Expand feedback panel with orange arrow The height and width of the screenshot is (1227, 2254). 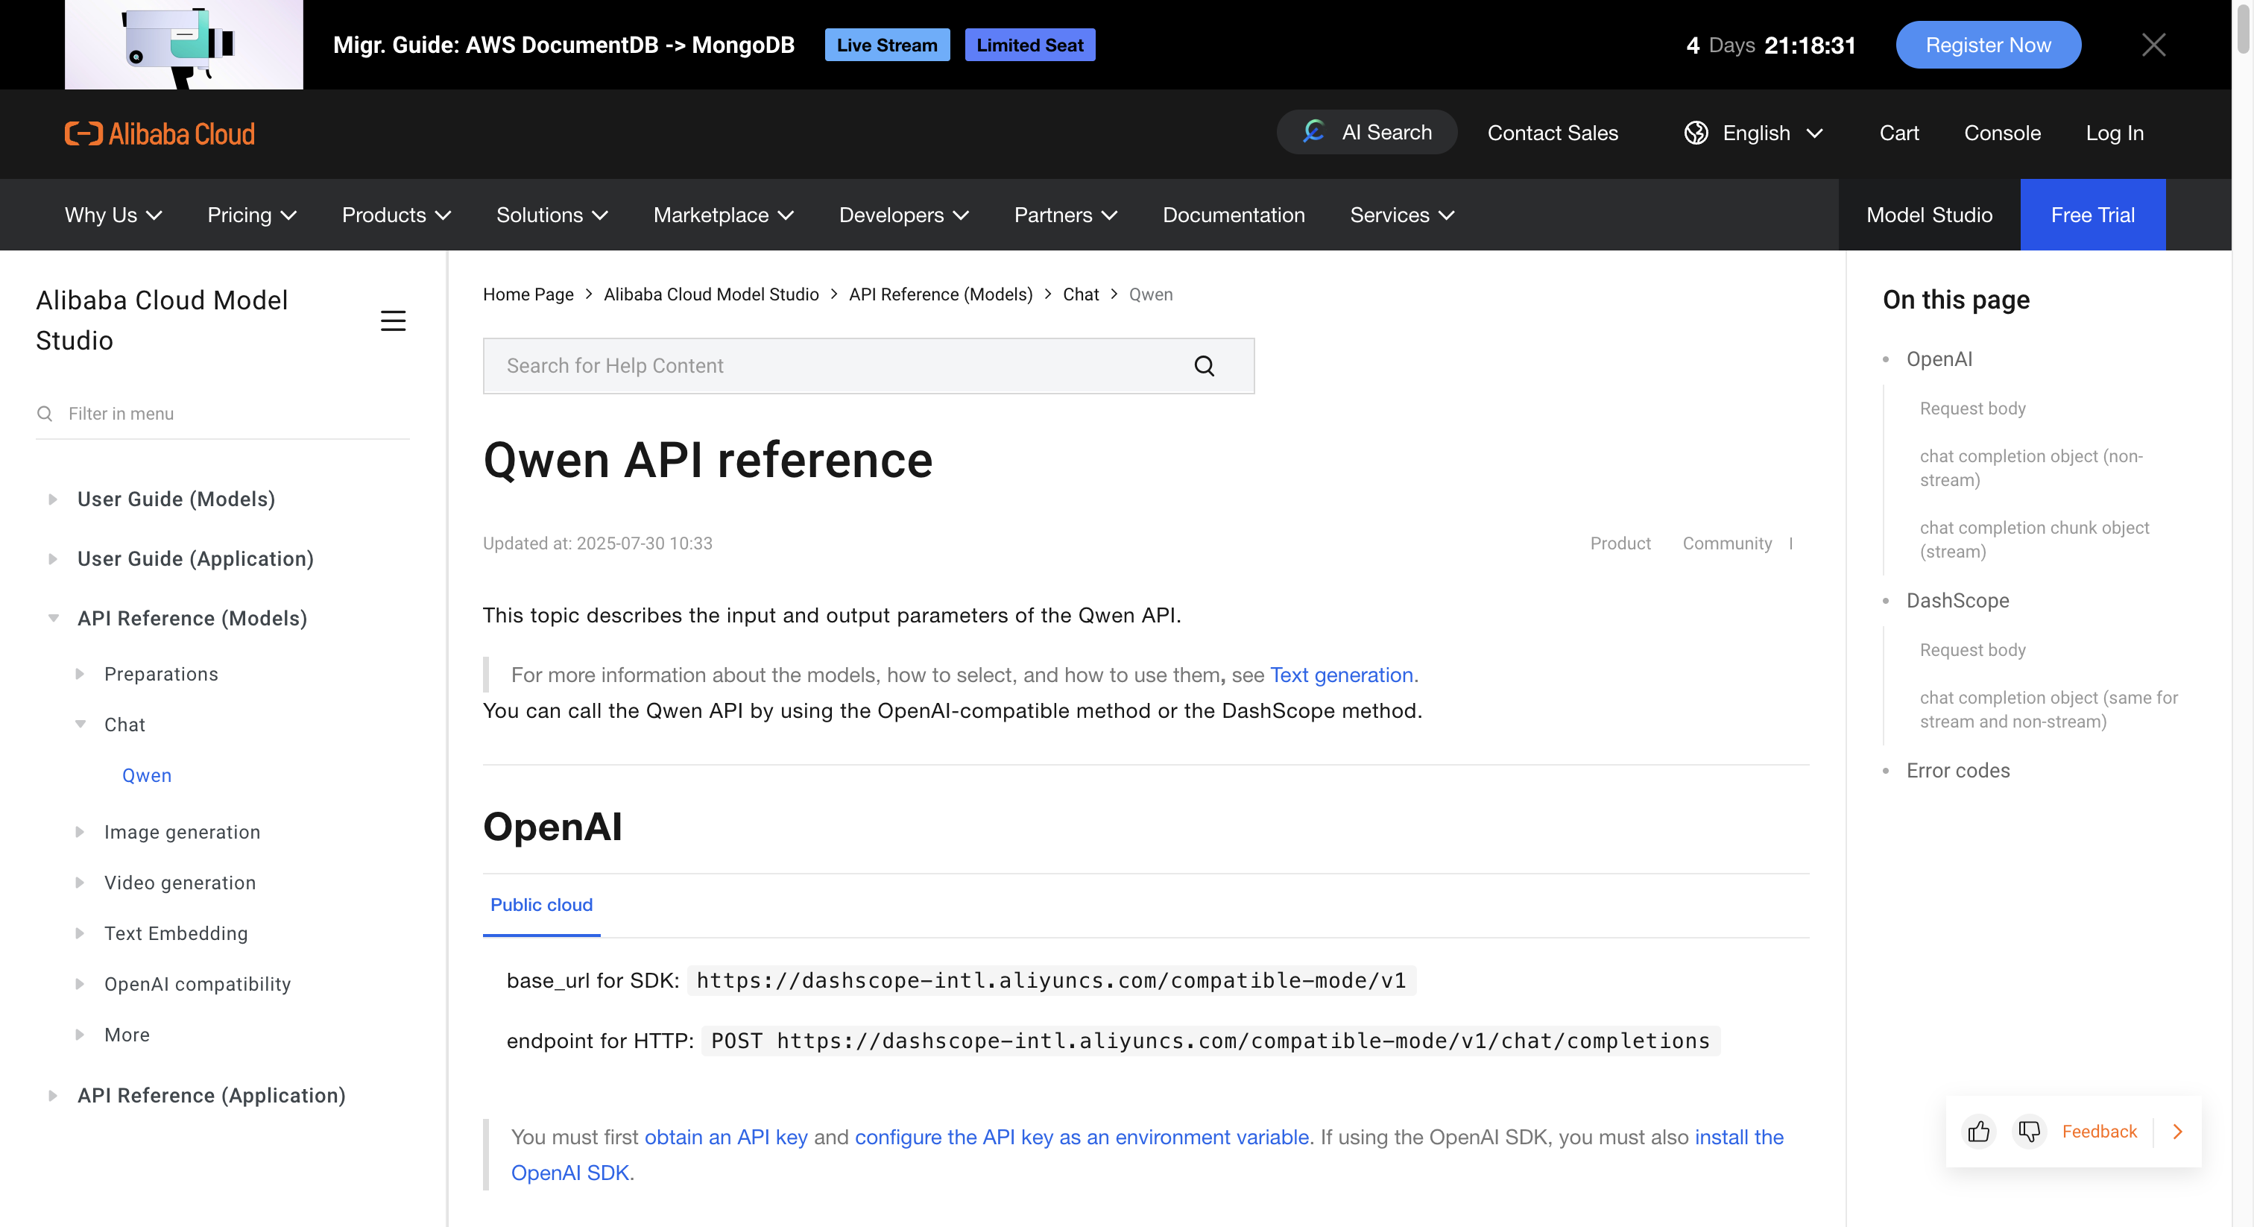(2177, 1132)
